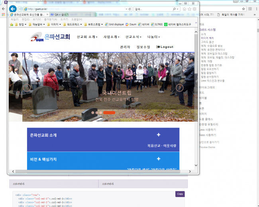Open the 사업소개 dropdown menu
The height and width of the screenshot is (207, 259).
(x=111, y=37)
